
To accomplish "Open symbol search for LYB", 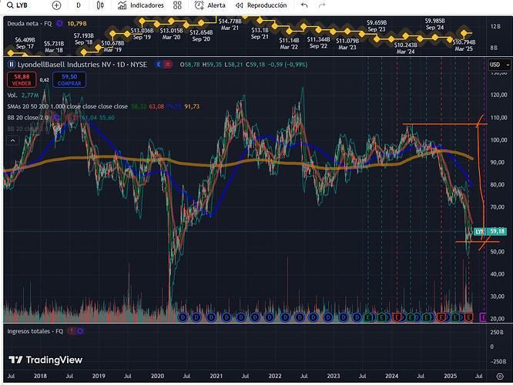I will 18,5.
